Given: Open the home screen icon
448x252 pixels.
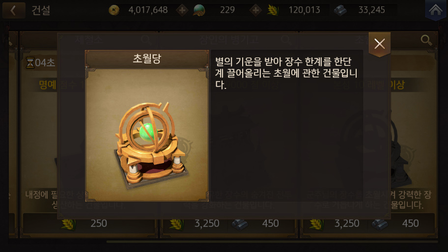Looking at the screenshot, I should [436, 10].
